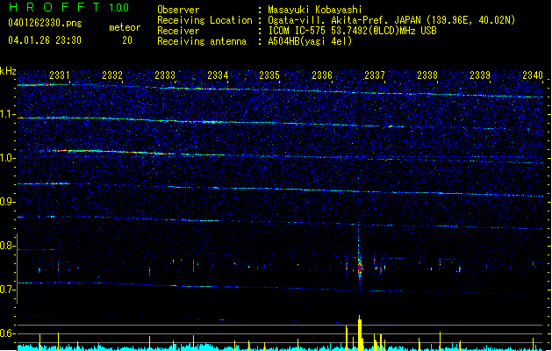This screenshot has height=351, width=552.
Task: Click the 'Receiver' field label
Action: (x=178, y=31)
